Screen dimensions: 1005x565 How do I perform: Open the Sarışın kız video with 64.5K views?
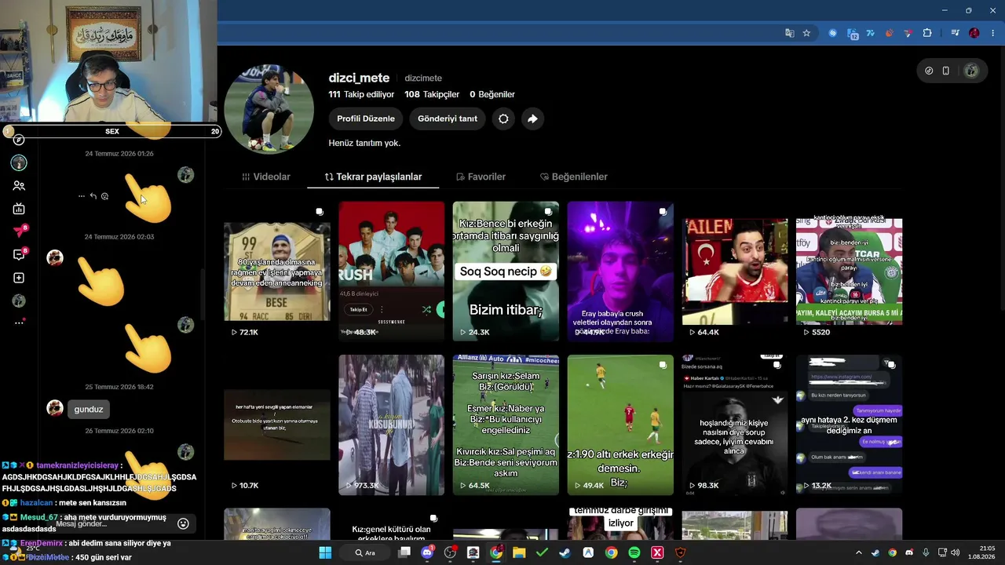506,425
